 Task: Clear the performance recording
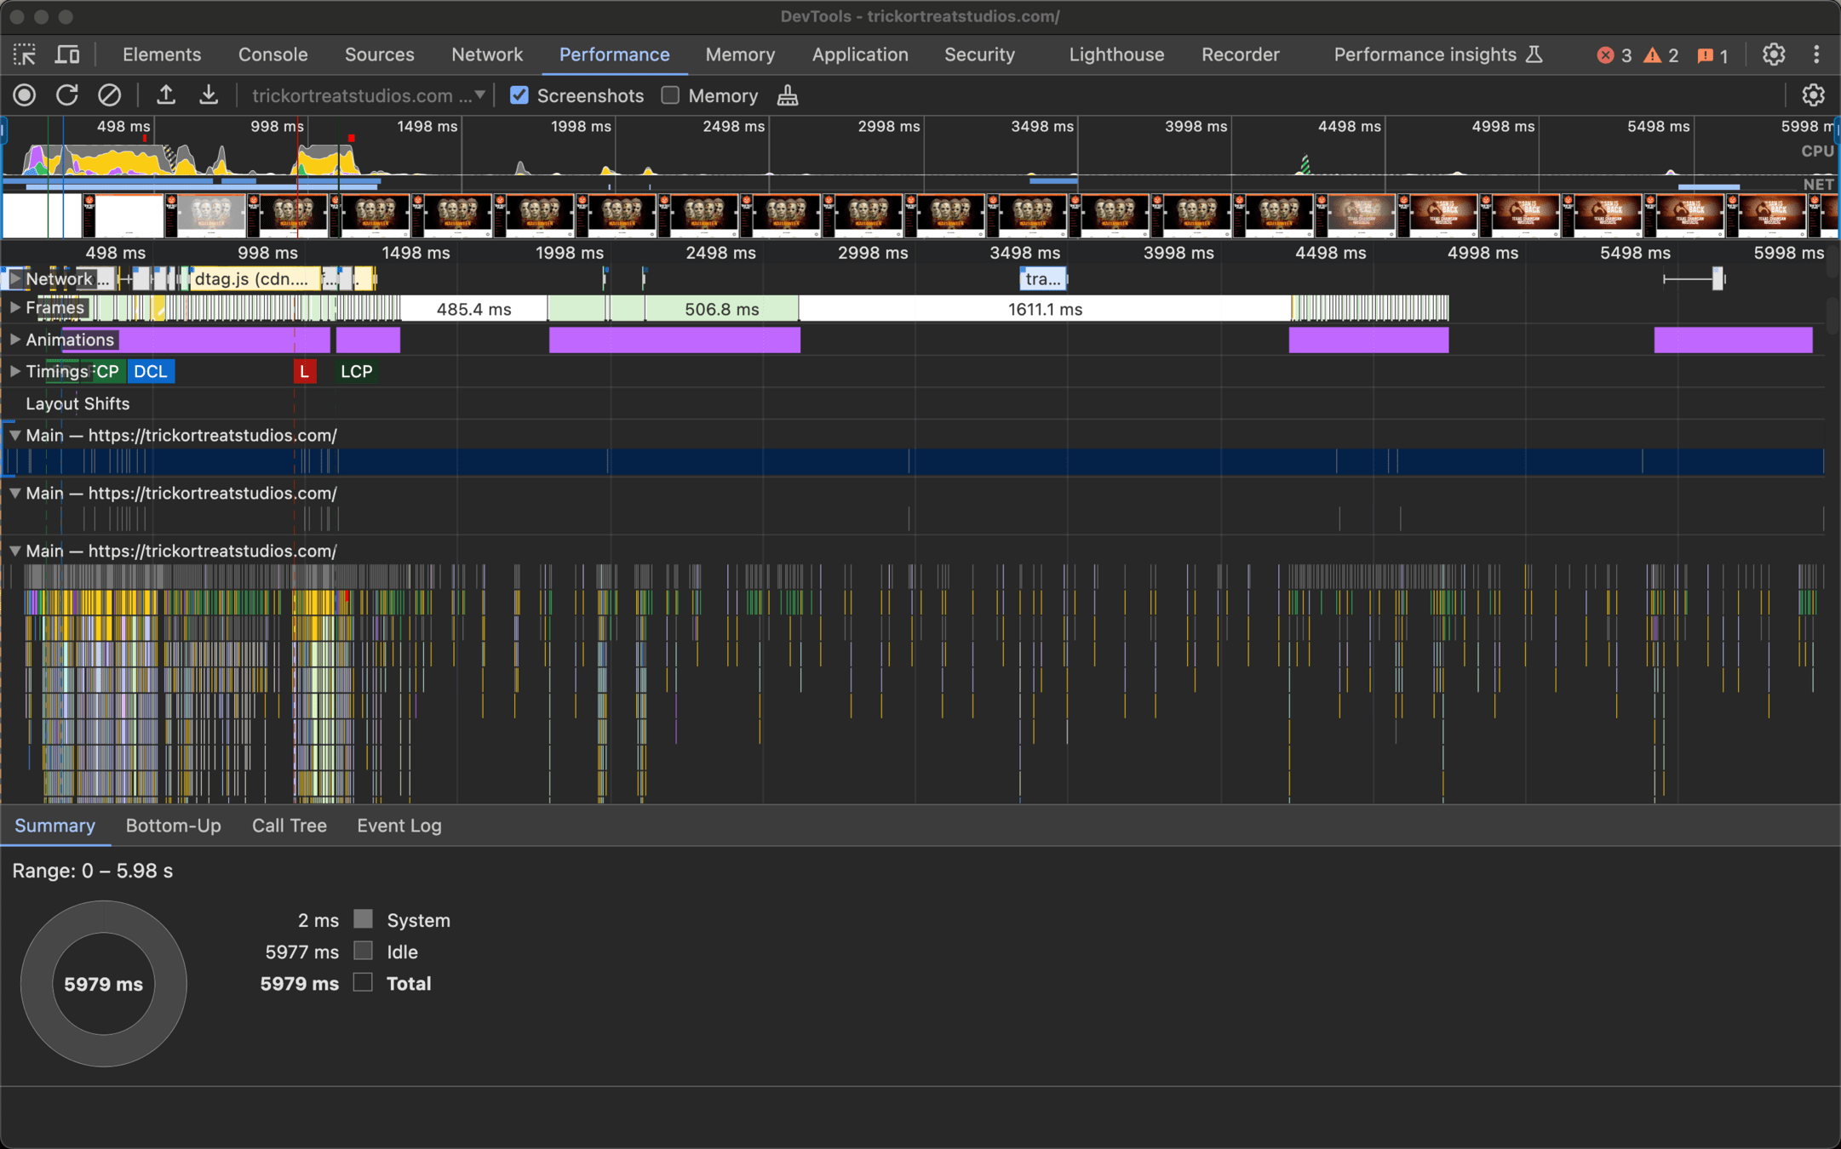(x=109, y=95)
